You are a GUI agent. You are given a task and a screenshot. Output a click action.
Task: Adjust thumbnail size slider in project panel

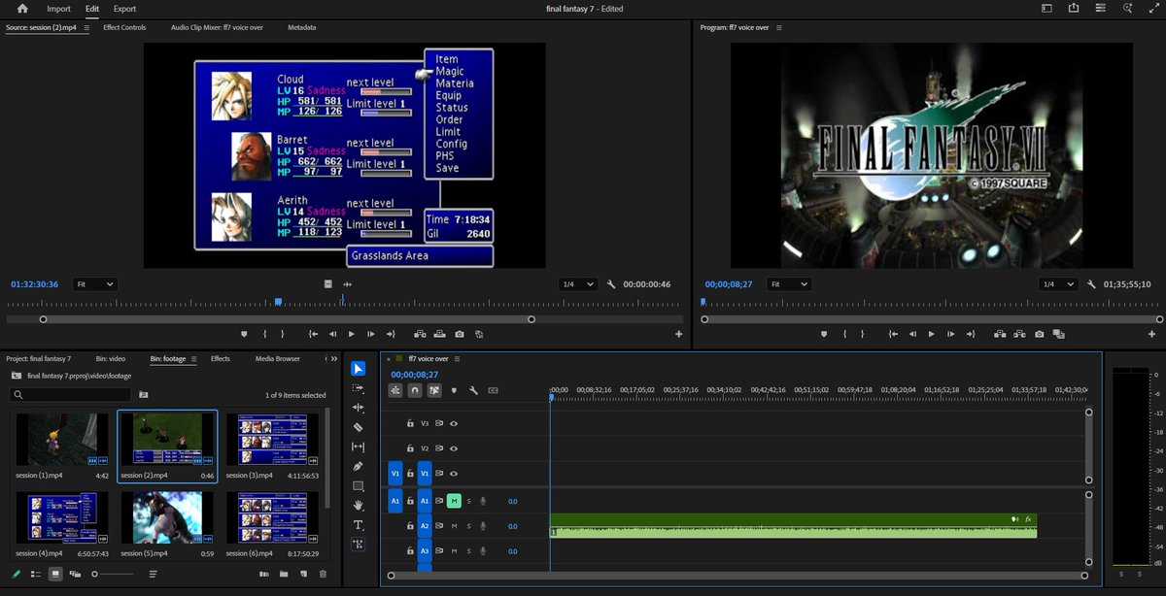pyautogui.click(x=114, y=574)
